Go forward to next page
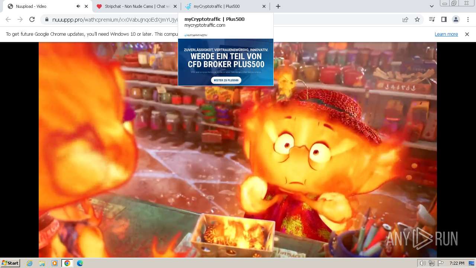Image resolution: width=476 pixels, height=268 pixels. [20, 20]
